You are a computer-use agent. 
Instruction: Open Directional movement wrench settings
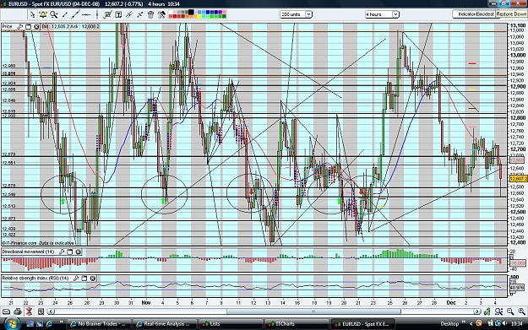pos(62,252)
